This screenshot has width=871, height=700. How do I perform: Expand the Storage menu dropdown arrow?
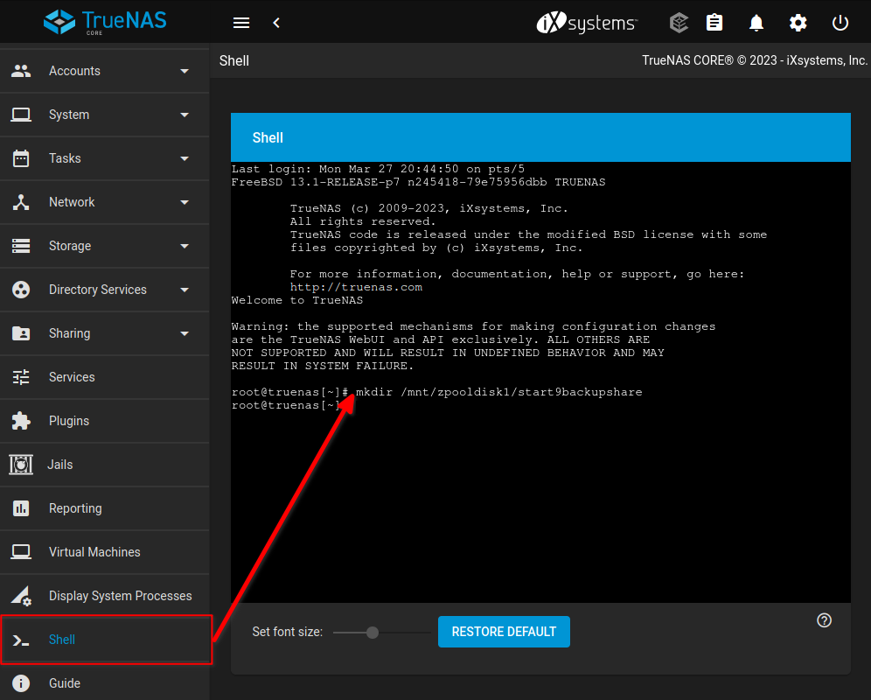pos(185,246)
